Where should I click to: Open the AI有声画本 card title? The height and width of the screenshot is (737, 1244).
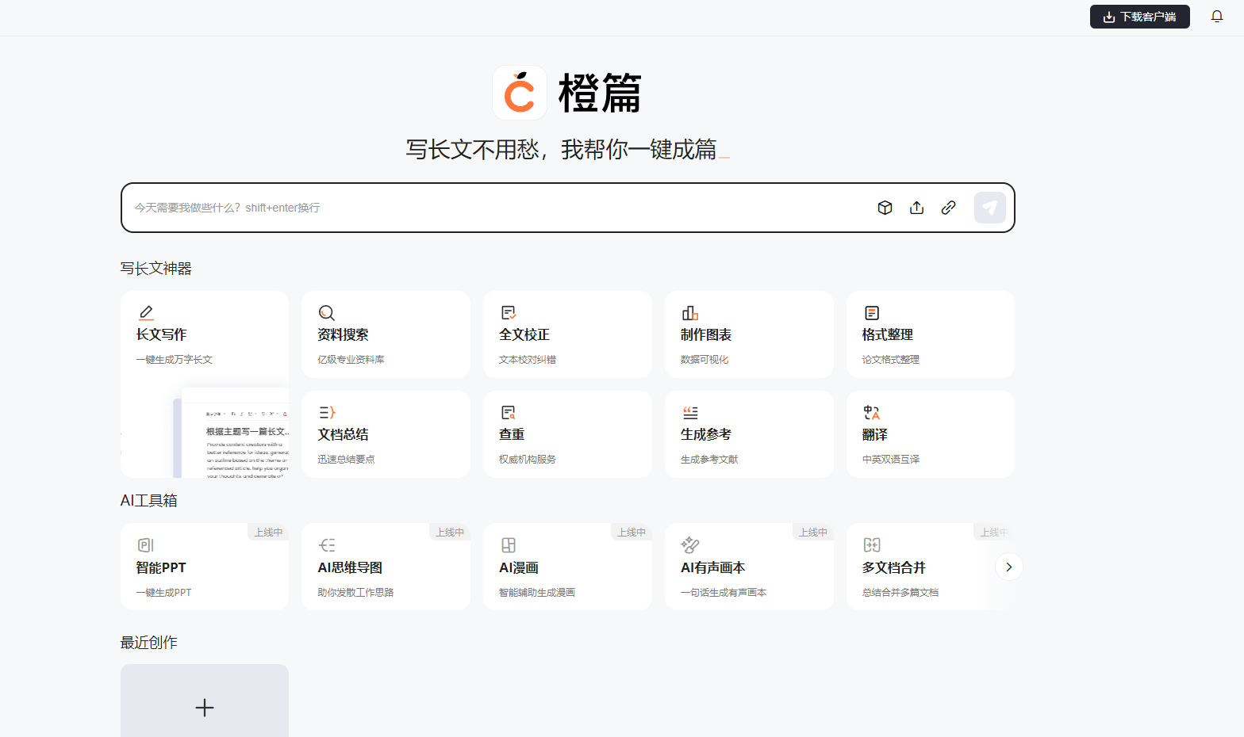[x=713, y=568]
